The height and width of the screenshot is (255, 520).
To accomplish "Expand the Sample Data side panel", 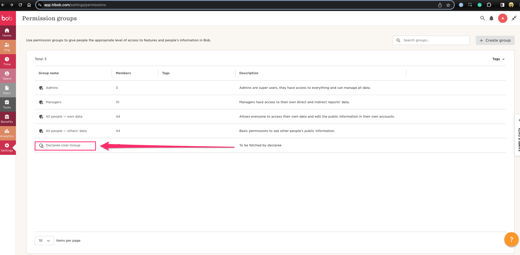I will point(518,135).
